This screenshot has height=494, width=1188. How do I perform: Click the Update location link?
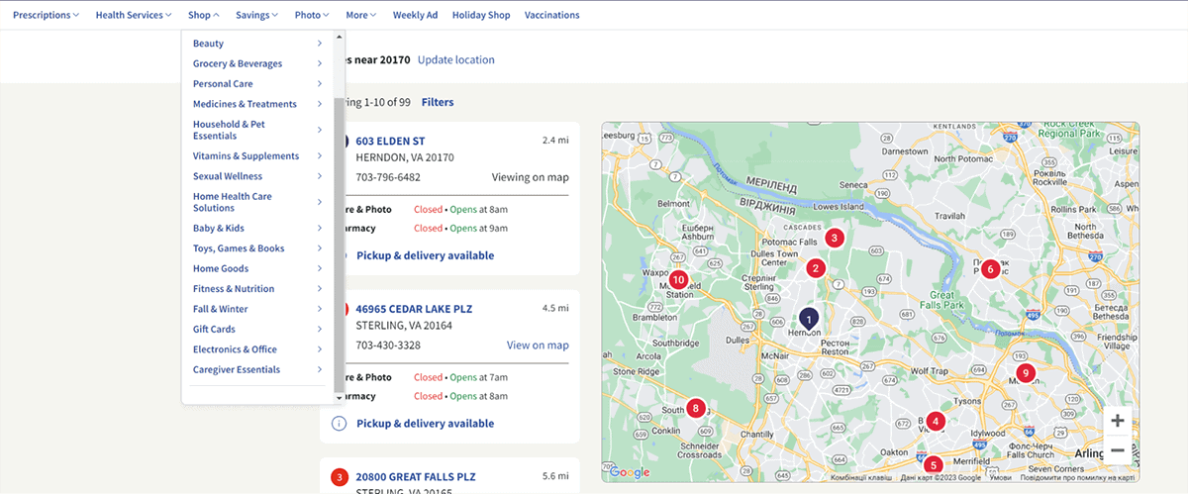click(x=455, y=59)
